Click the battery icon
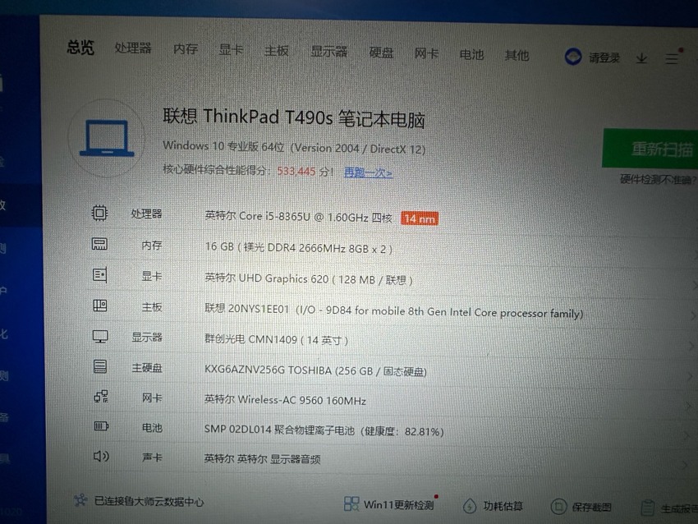The width and height of the screenshot is (698, 524). [x=102, y=426]
